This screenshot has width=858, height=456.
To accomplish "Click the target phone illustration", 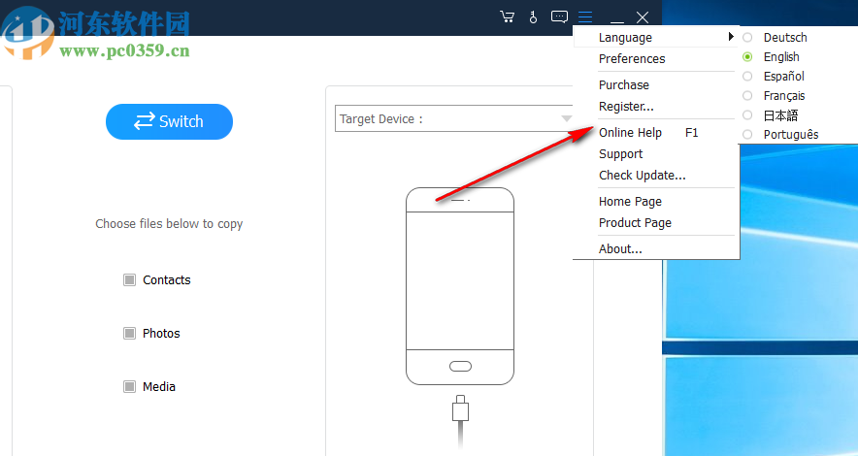I will 460,286.
